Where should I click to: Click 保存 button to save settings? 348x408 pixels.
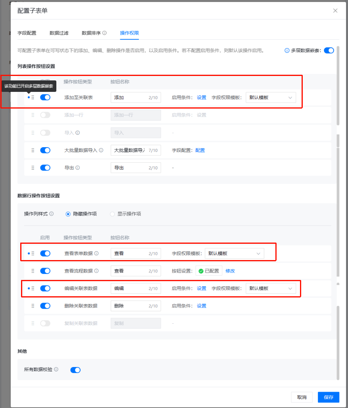click(x=329, y=397)
